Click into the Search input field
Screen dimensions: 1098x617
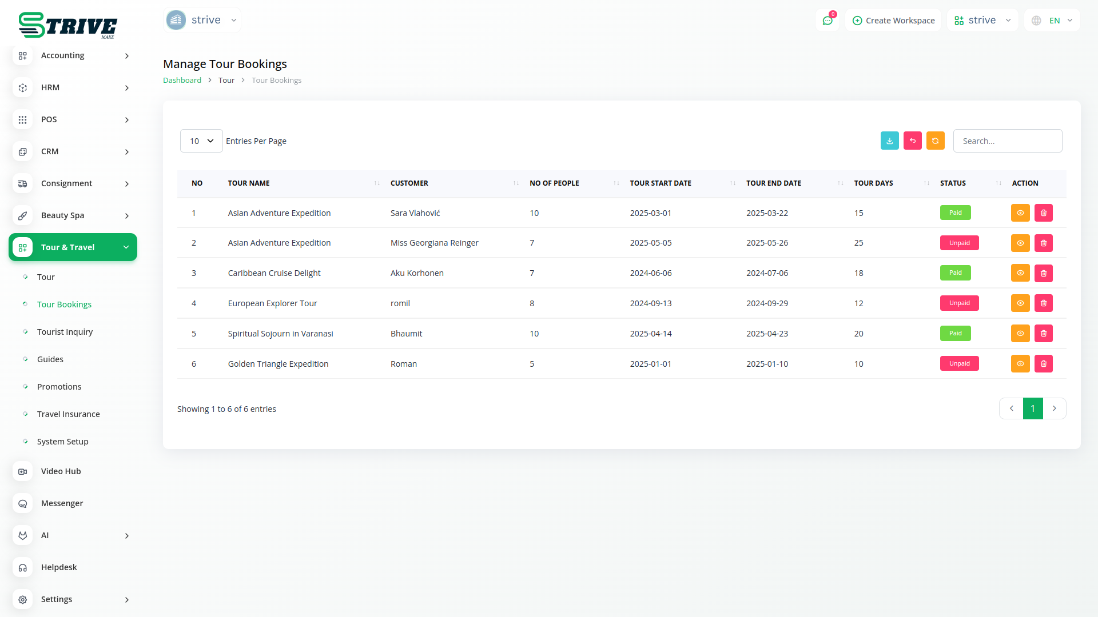click(1007, 141)
